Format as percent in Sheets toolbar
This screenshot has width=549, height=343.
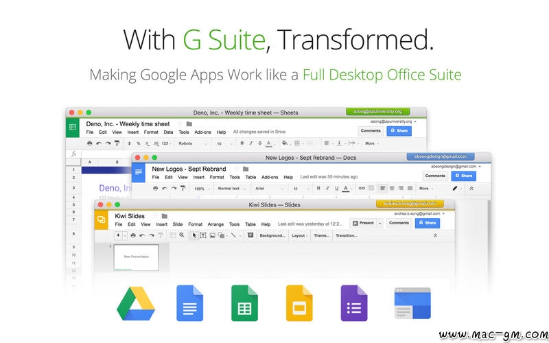click(139, 143)
